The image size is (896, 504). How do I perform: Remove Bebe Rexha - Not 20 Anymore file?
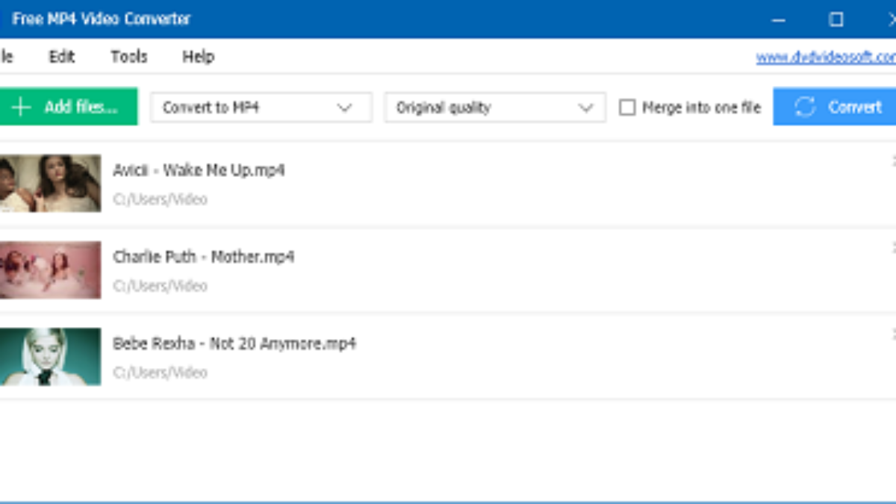pyautogui.click(x=893, y=334)
